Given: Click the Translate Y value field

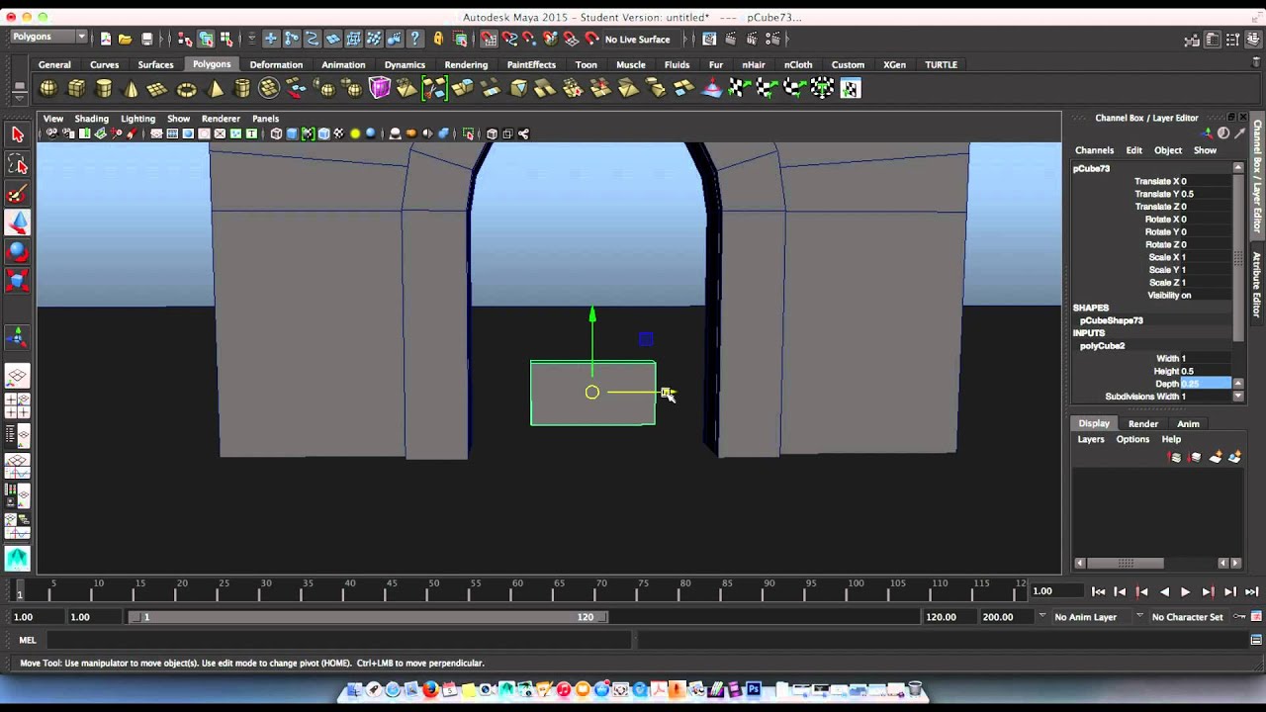Looking at the screenshot, I should tap(1206, 194).
